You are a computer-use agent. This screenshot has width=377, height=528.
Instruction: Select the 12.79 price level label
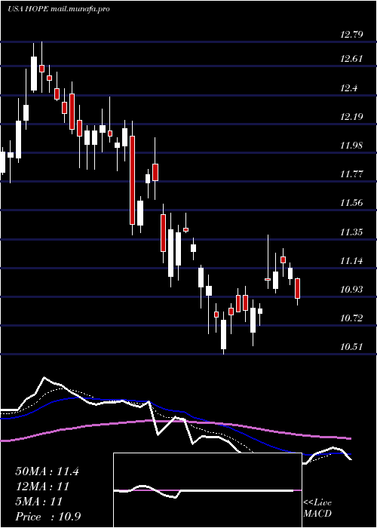point(351,34)
